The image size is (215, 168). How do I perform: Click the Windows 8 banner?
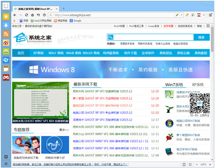[111, 69]
